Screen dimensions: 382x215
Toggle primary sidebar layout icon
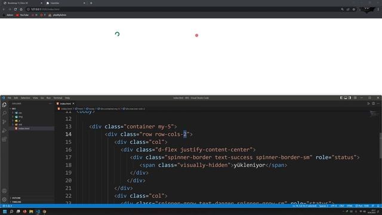341,98
